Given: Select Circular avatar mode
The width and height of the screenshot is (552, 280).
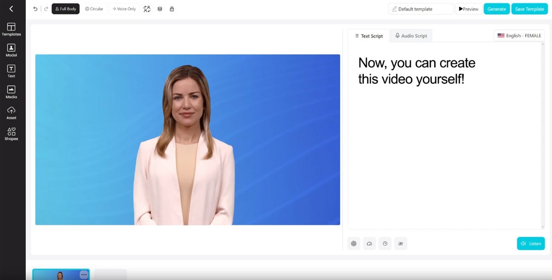Looking at the screenshot, I should pyautogui.click(x=94, y=9).
